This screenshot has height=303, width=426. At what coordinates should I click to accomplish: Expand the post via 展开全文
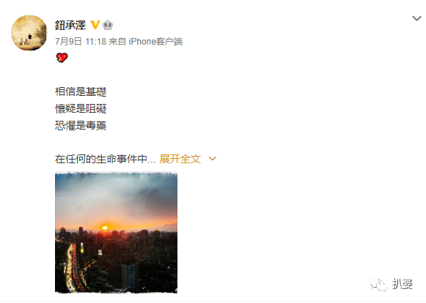click(x=180, y=159)
